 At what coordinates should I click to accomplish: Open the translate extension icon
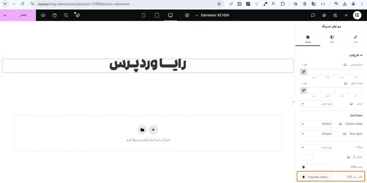point(314,4)
